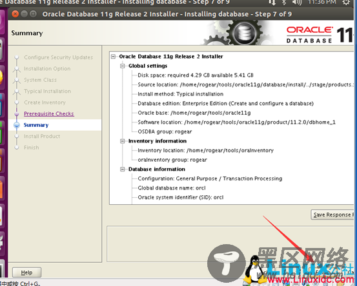Go back to the Prerequisite Checks step
Screen dimensions: 357x286
tap(49, 114)
